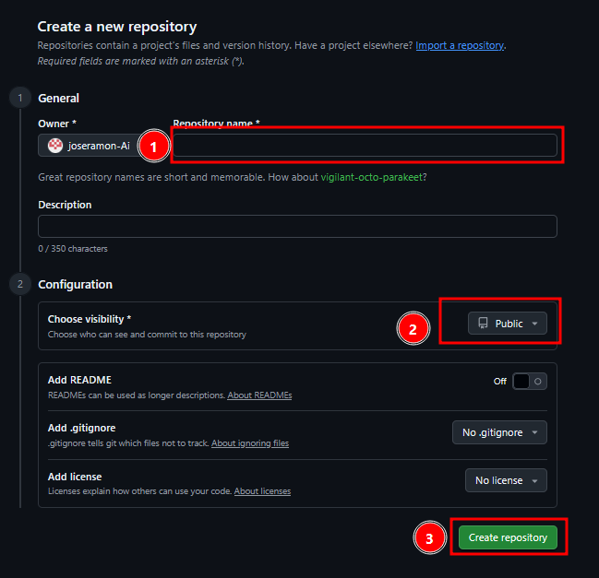The image size is (599, 578).
Task: Use the suggested name vigilant-octo-parakeet
Action: coord(373,176)
